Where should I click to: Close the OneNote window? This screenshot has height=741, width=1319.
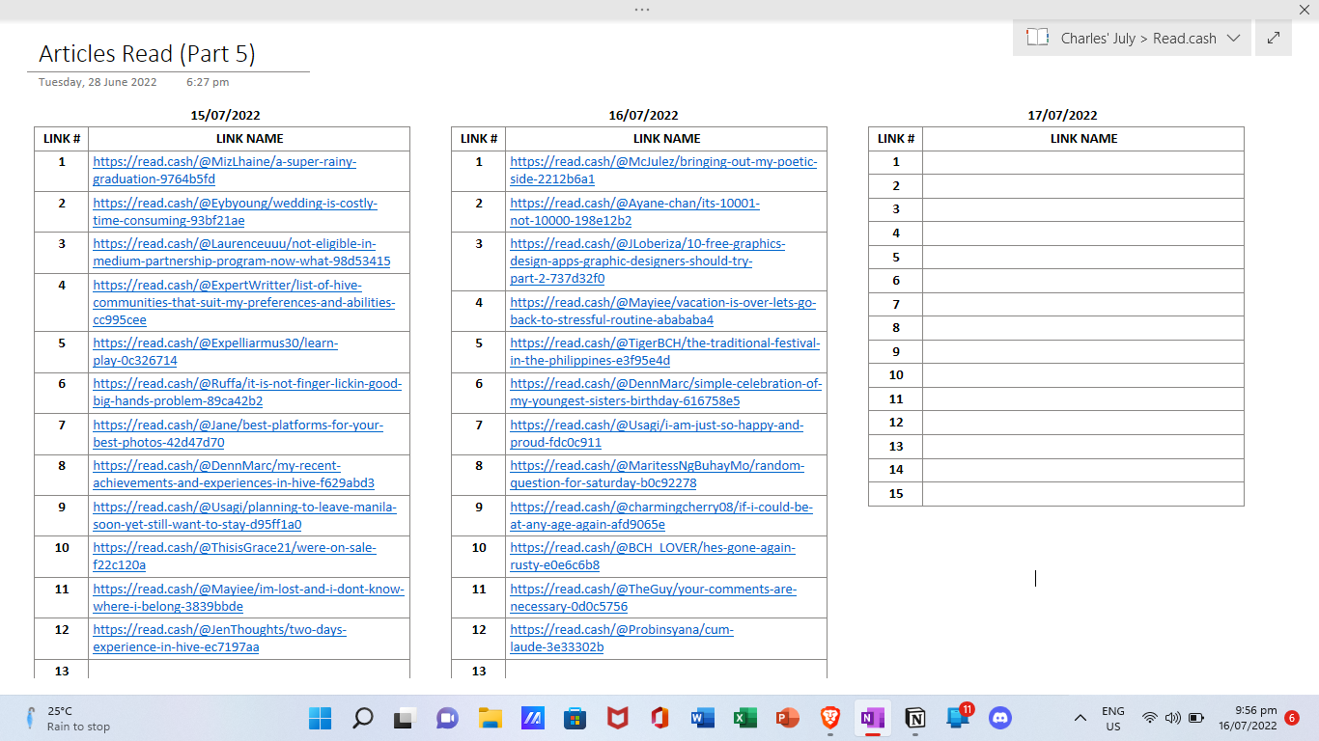coord(1304,9)
